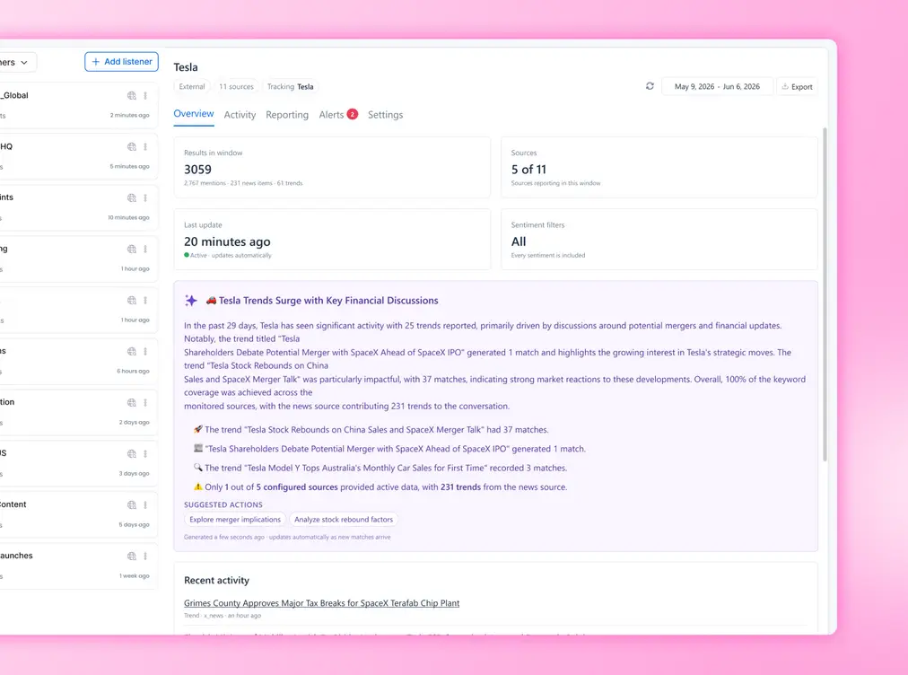Open the kebab menu on the 3 days ago listener

145,453
